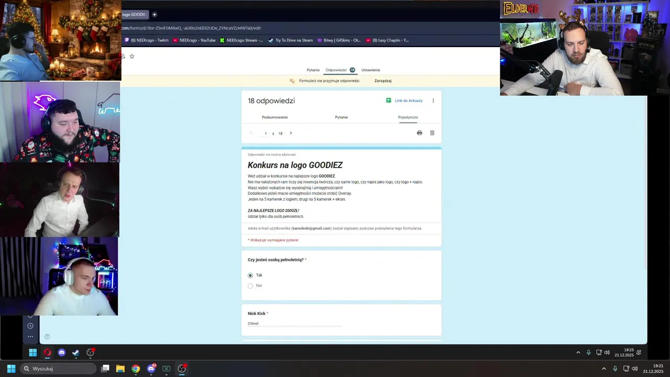The image size is (670, 377).
Task: Print the current response
Action: [419, 133]
